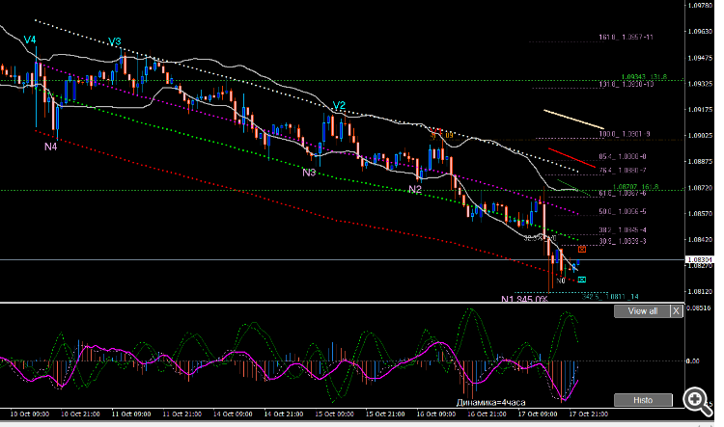The height and width of the screenshot is (427, 724).
Task: Click price axis value 1.09630
Action: coord(700,32)
